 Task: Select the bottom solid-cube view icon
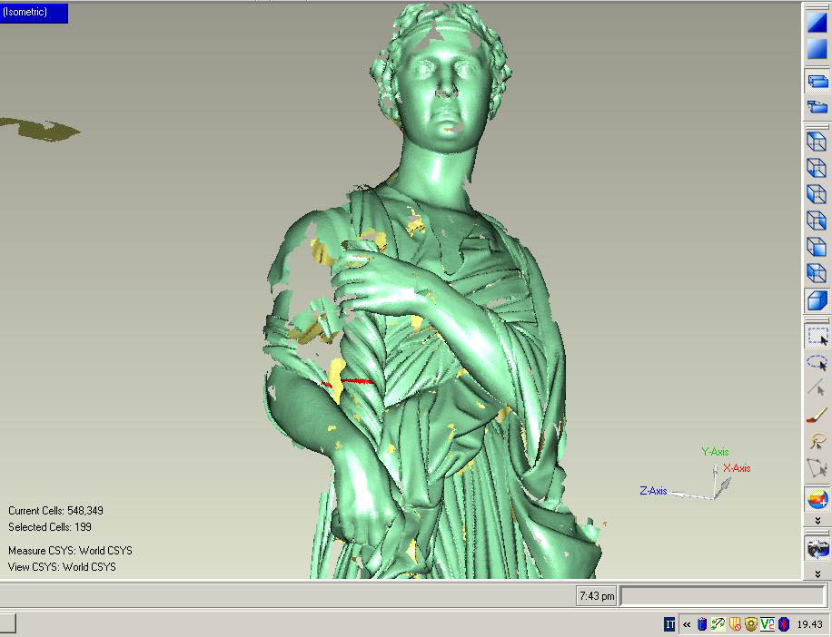click(816, 300)
